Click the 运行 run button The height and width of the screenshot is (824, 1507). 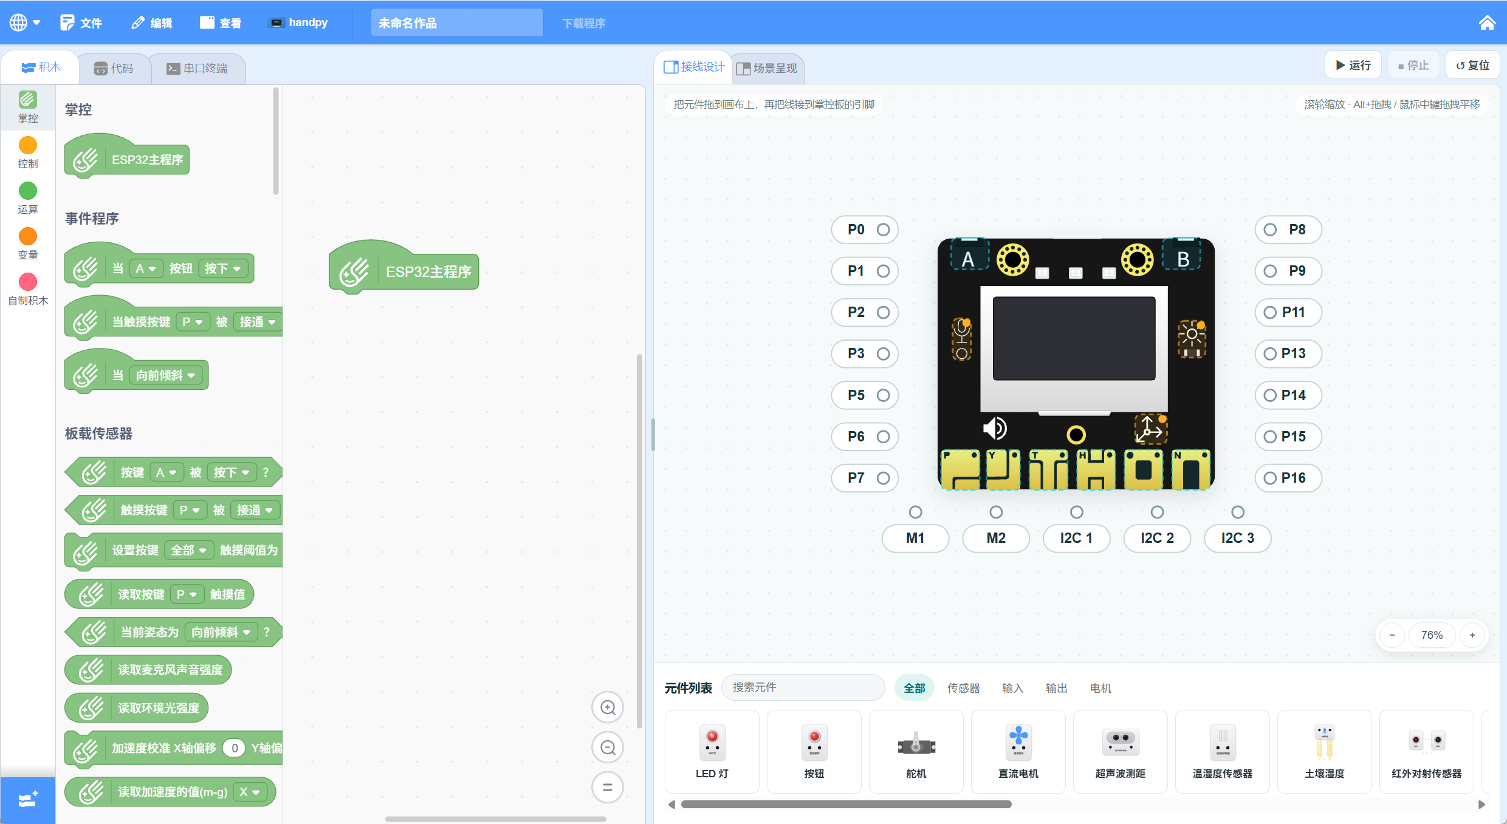point(1353,65)
